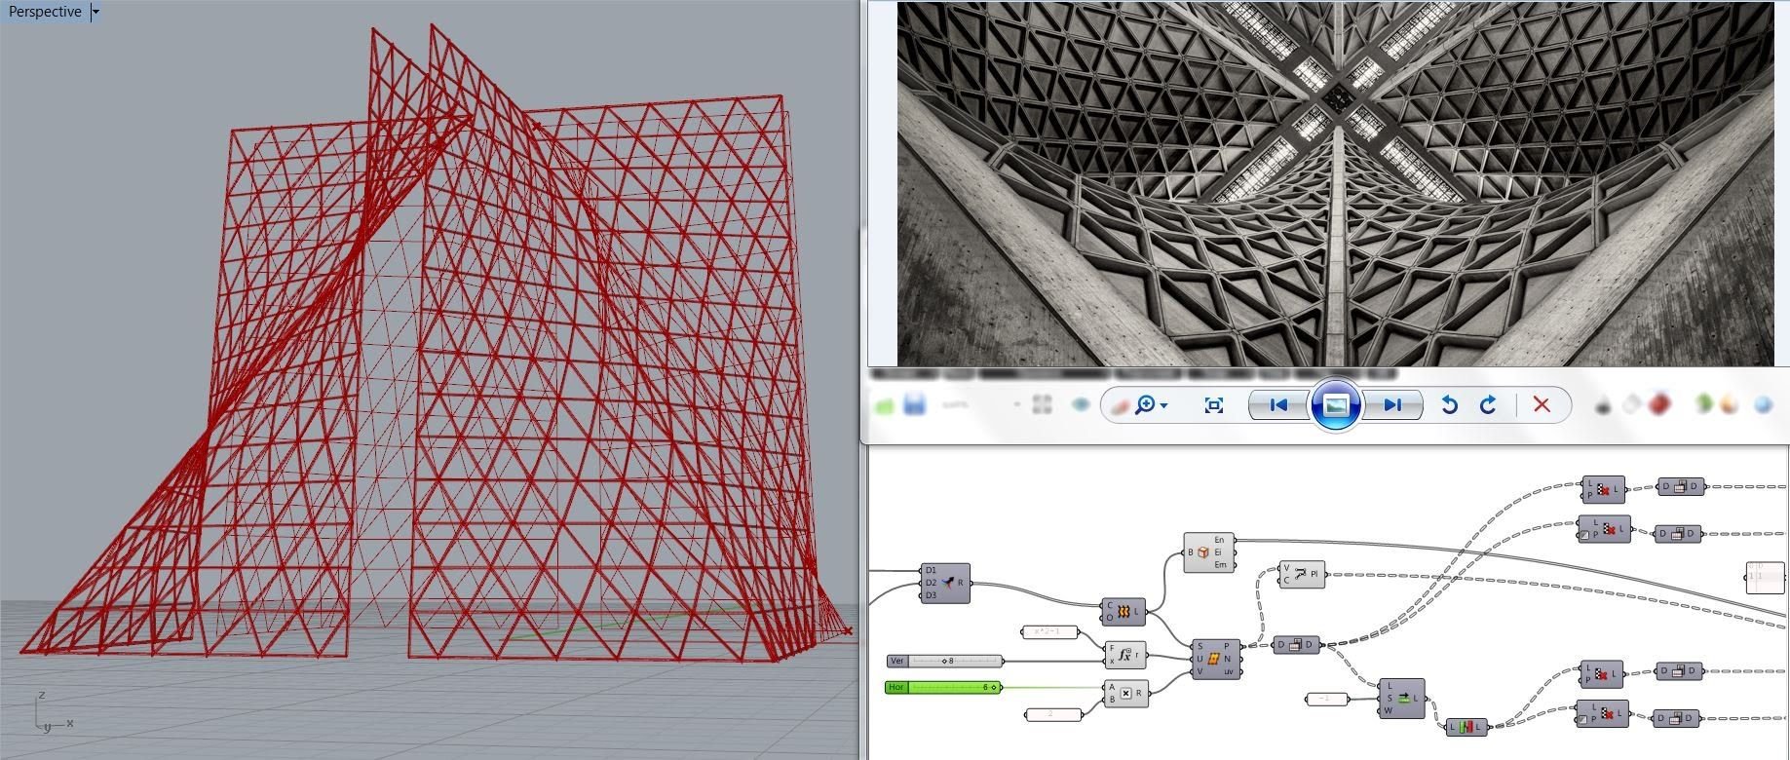Go to the next image in photo viewer
Image resolution: width=1790 pixels, height=760 pixels.
[1392, 404]
